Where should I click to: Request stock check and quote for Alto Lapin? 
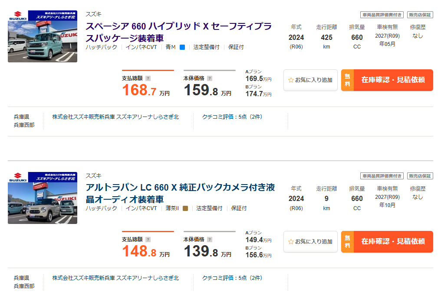[x=387, y=242]
